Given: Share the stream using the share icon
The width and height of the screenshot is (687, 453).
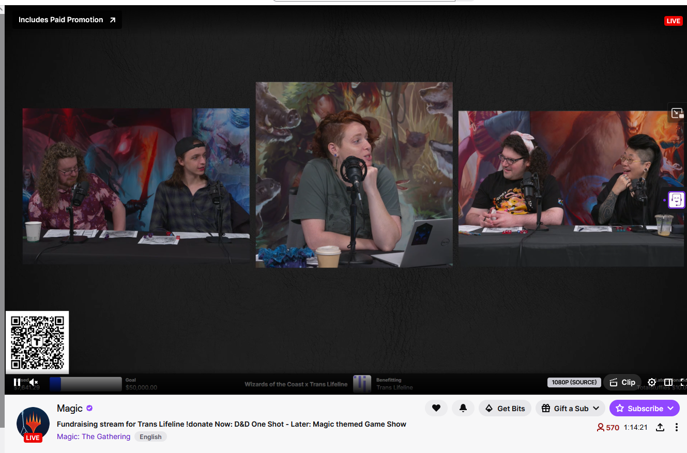Looking at the screenshot, I should 660,427.
